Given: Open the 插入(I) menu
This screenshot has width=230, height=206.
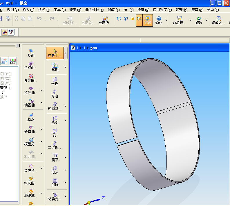Looking at the screenshot, I should click(28, 10).
